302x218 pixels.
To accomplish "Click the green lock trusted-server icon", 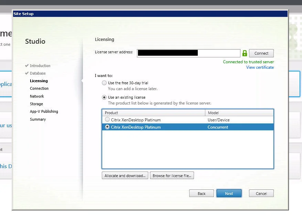I will click(245, 53).
